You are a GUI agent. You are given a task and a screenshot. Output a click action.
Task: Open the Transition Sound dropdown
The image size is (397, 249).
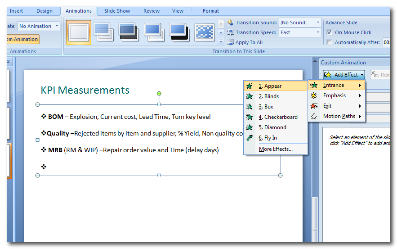click(x=318, y=23)
